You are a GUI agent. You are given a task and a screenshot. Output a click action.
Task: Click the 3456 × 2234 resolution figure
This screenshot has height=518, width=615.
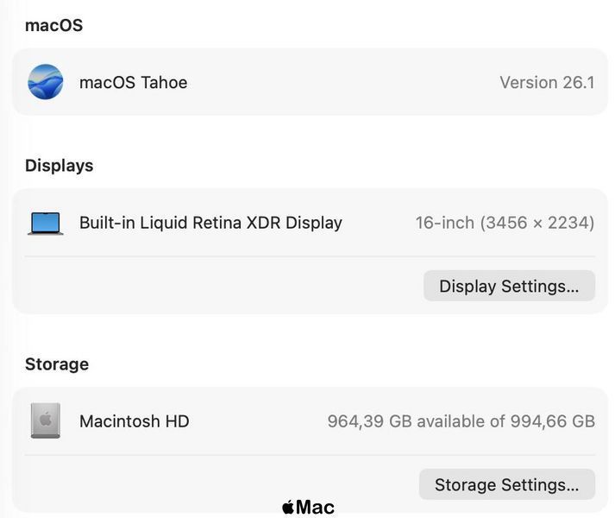(x=537, y=223)
